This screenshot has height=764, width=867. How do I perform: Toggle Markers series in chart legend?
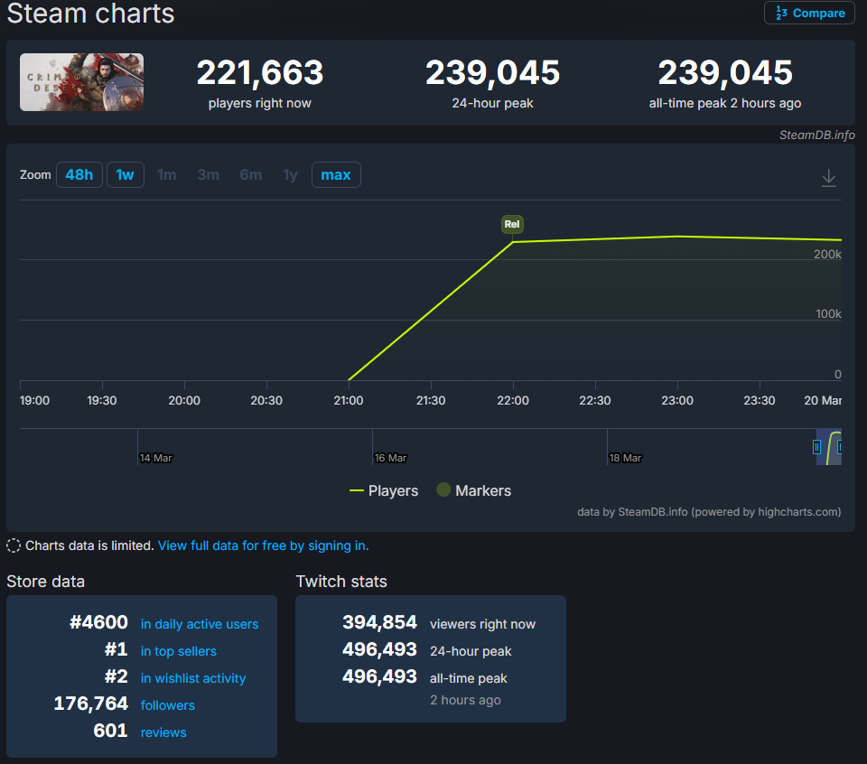pos(474,490)
